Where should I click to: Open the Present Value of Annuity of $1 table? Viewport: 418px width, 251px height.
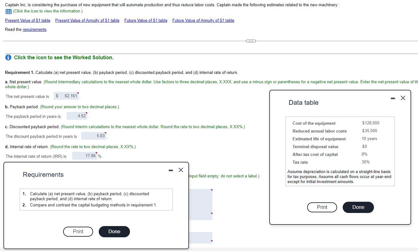(87, 21)
